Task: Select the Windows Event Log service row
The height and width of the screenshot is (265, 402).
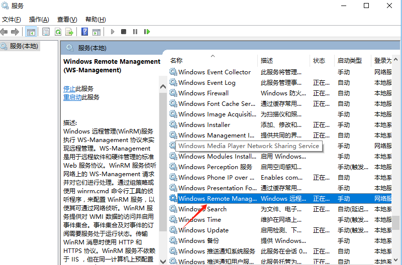Action: coord(280,82)
